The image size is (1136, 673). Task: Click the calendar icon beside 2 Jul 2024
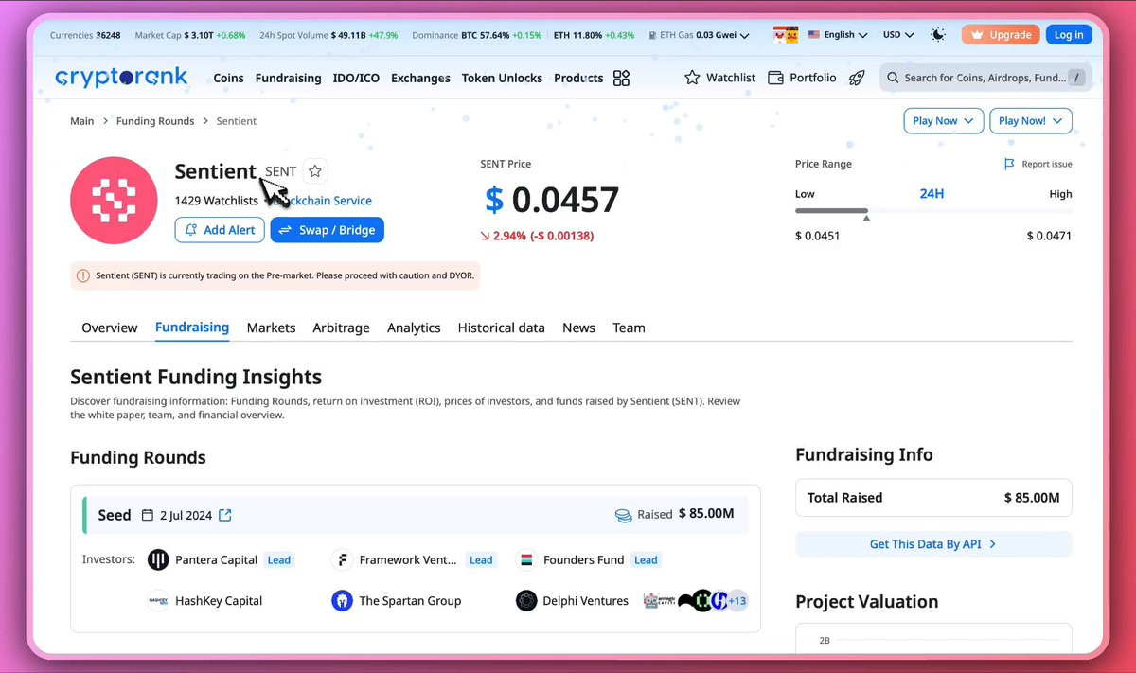click(x=148, y=515)
